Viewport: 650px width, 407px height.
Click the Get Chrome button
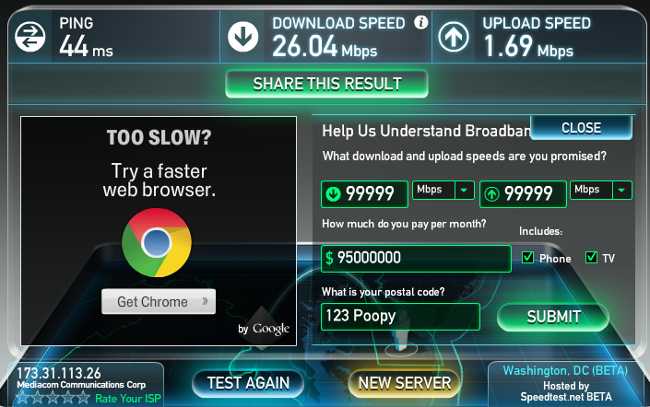click(159, 301)
